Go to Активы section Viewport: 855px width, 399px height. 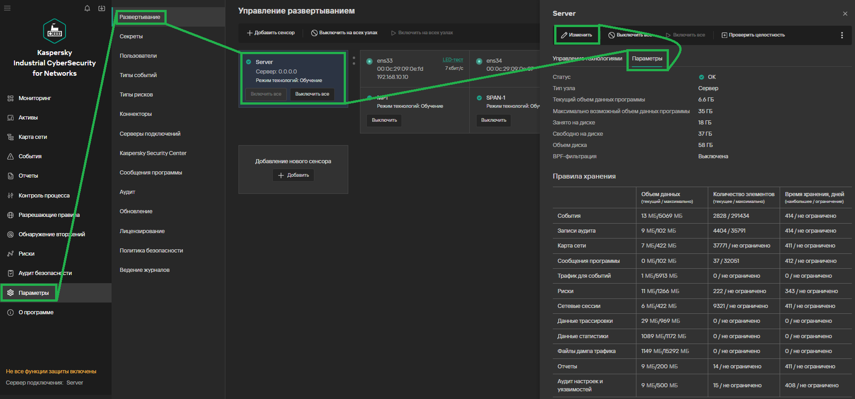[28, 117]
